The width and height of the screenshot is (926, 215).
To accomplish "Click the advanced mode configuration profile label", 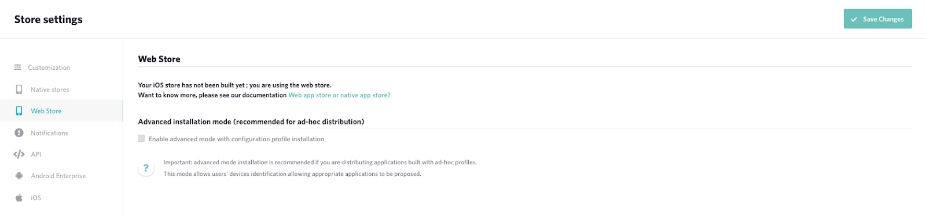I will point(236,139).
